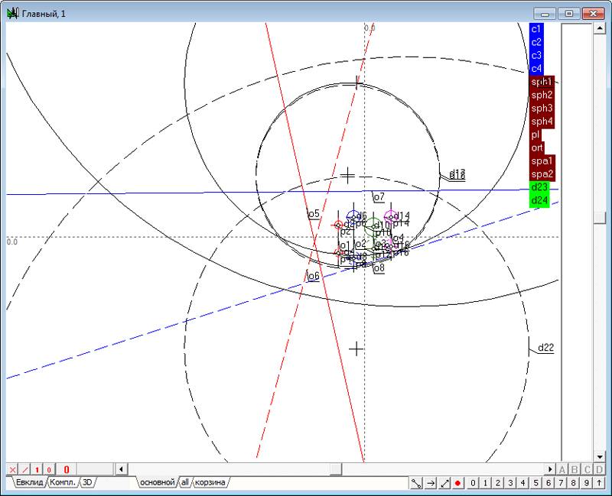Viewport: 612px width, 496px height.
Task: Select the spa2 object label
Action: [x=542, y=174]
